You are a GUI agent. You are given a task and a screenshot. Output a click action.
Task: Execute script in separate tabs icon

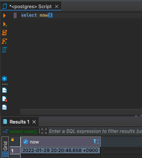tap(4, 41)
